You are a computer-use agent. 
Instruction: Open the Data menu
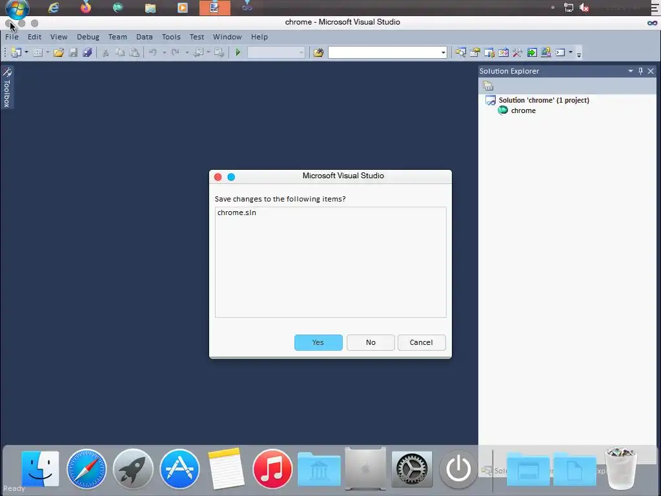point(144,37)
